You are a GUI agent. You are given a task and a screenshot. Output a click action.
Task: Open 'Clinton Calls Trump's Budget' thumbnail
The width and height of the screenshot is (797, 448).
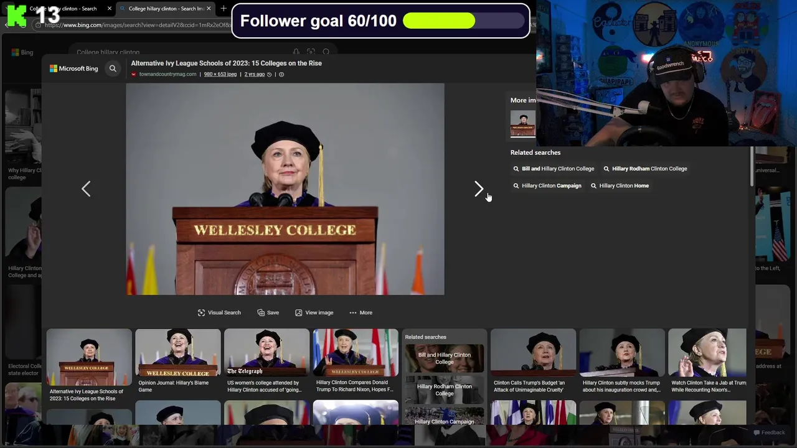click(x=533, y=352)
